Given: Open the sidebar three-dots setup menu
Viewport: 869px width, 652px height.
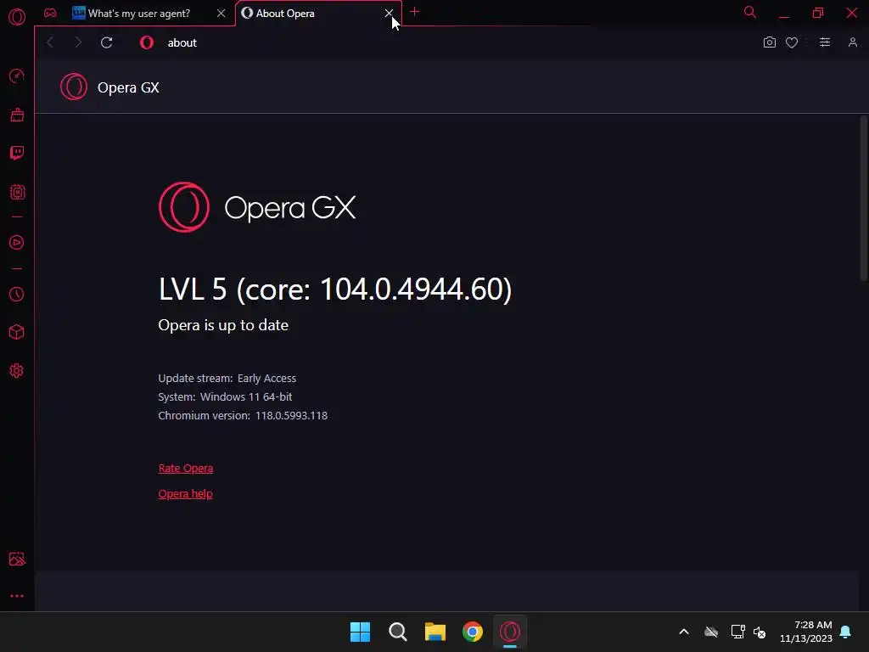Looking at the screenshot, I should coord(17,596).
